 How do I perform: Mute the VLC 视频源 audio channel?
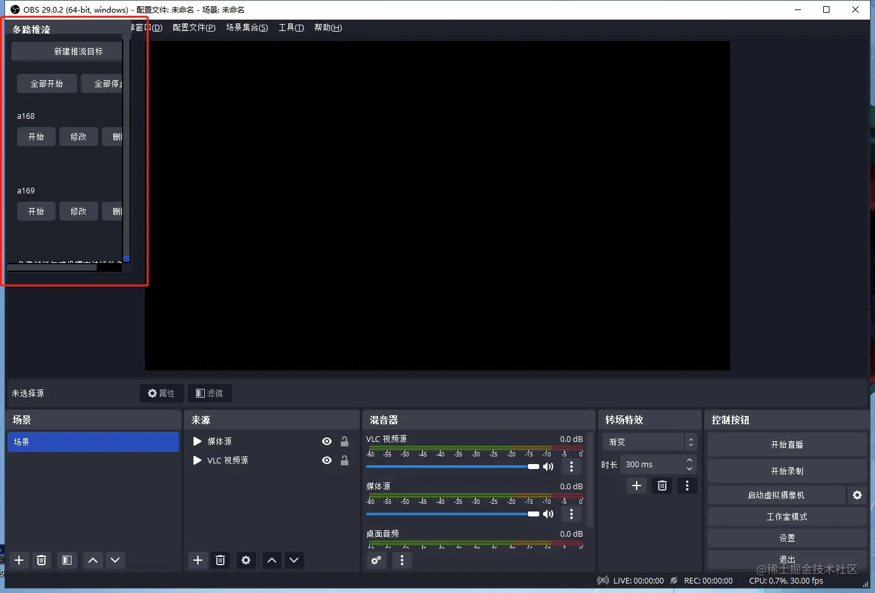(548, 467)
